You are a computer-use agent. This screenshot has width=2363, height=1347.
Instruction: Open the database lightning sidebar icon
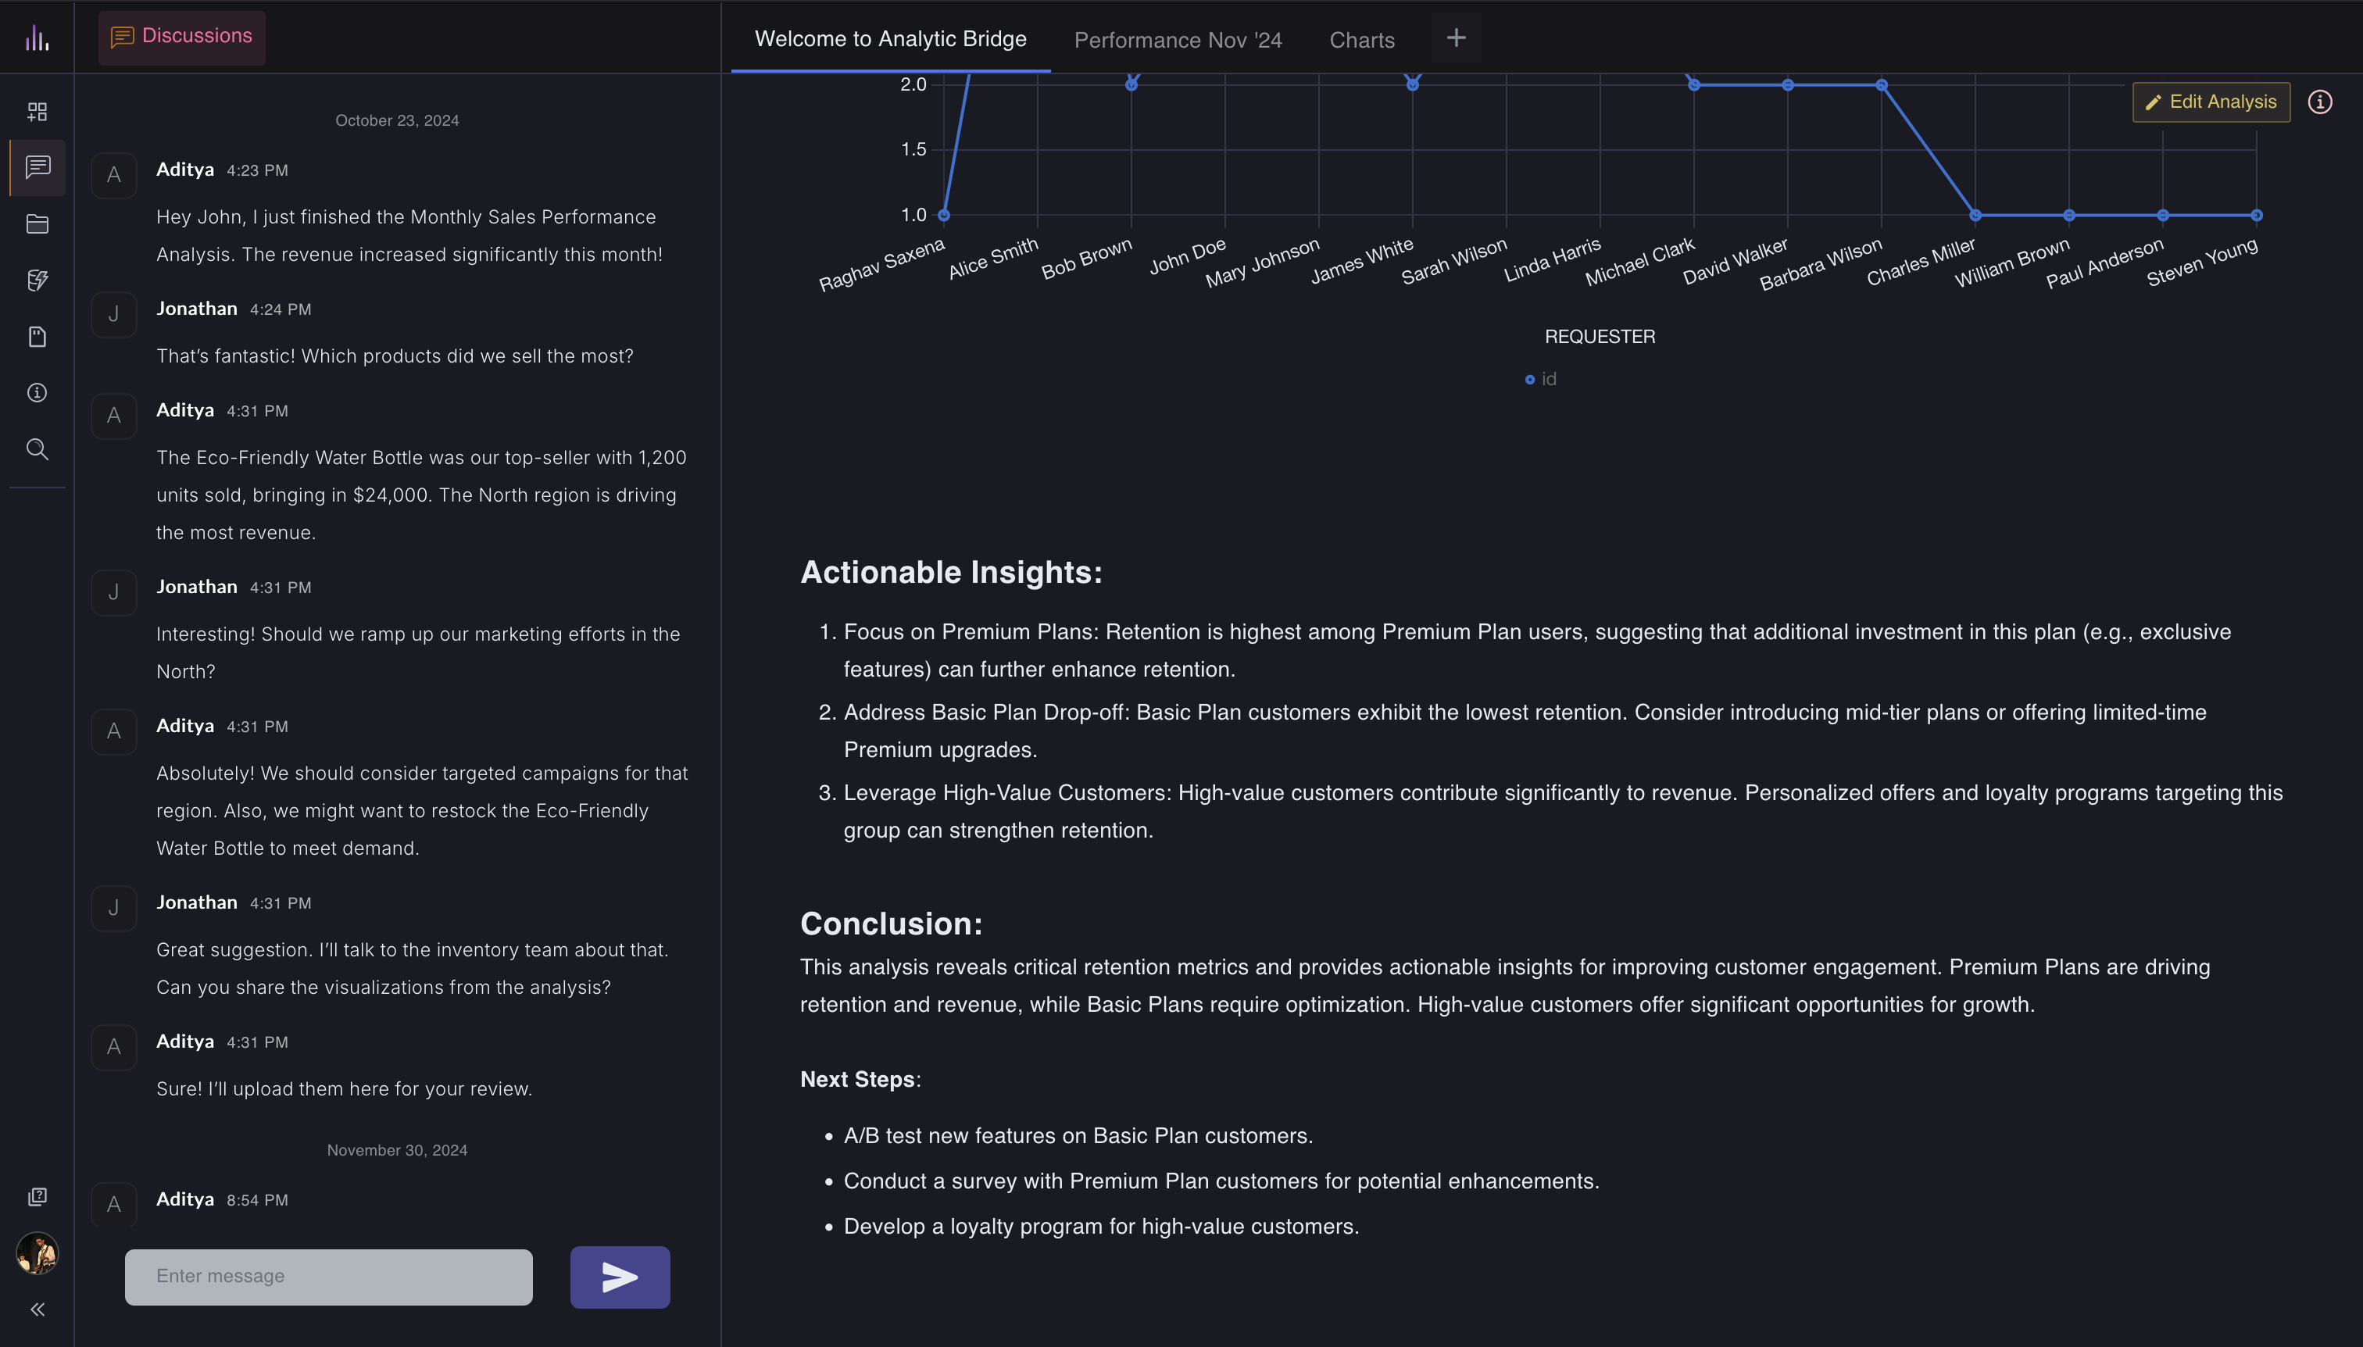[x=37, y=280]
